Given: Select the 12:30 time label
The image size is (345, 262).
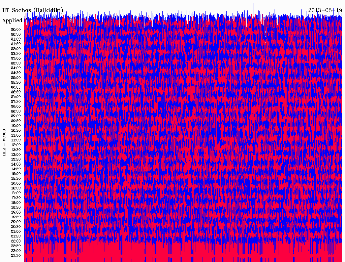Looking at the screenshot, I should 15,150.
